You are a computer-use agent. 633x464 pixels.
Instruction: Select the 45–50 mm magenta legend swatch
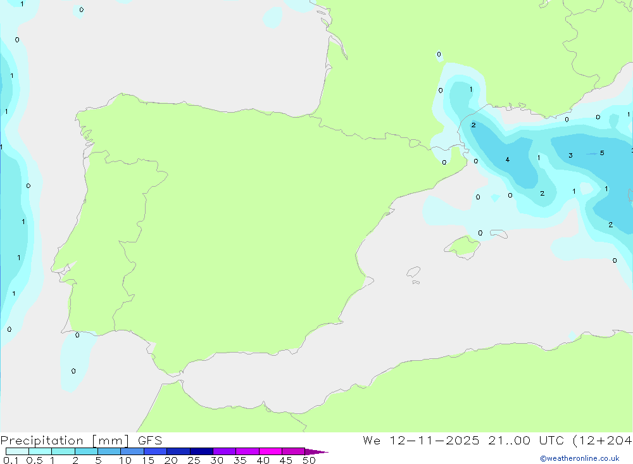[x=293, y=451]
